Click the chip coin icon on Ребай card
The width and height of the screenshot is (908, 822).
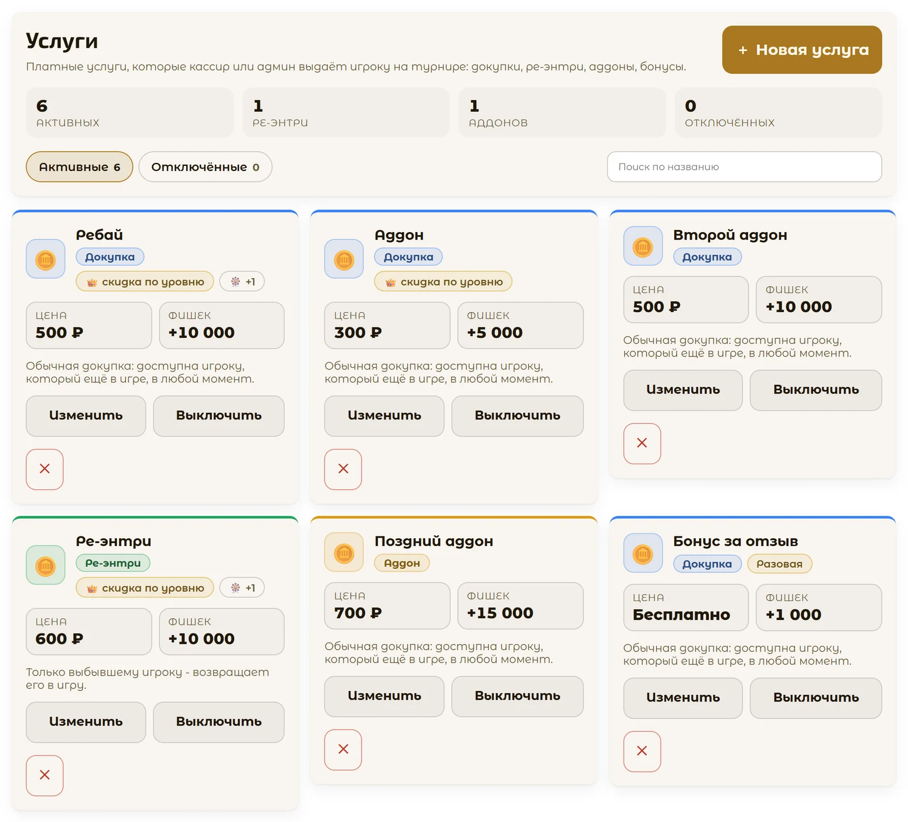pos(45,259)
